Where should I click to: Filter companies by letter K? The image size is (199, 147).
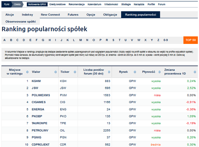68,40
